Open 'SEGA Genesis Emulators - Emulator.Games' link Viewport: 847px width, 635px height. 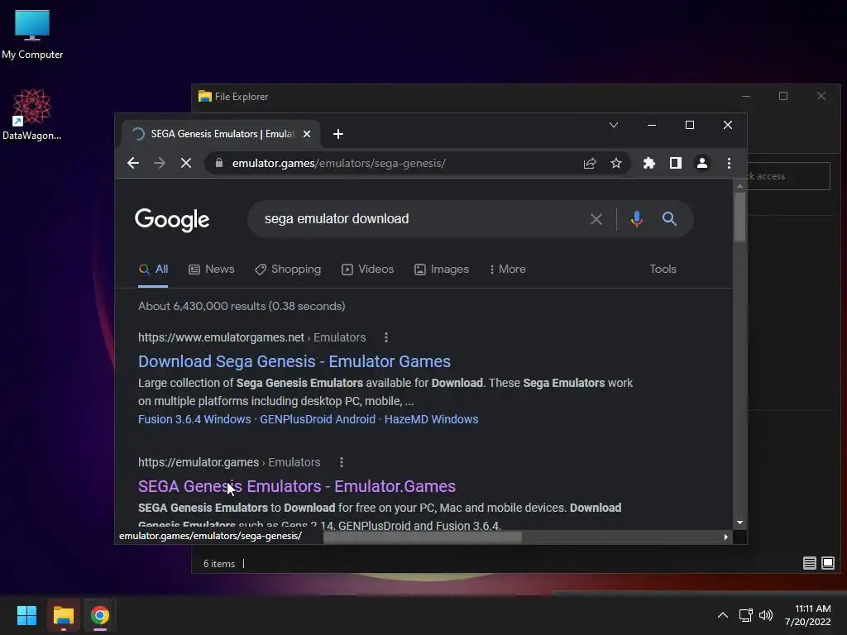coord(297,486)
